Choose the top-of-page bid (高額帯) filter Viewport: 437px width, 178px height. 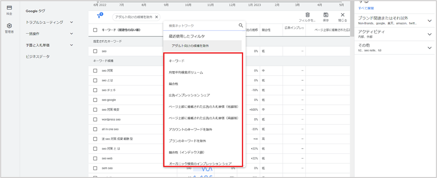pos(203,118)
